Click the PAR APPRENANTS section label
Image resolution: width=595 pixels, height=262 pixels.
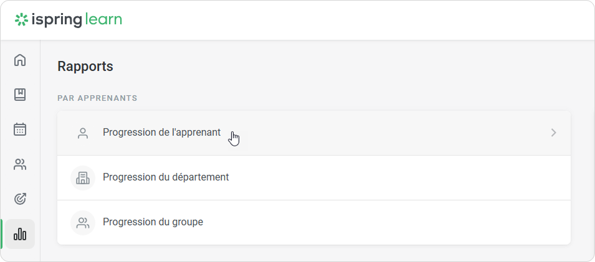coord(97,98)
